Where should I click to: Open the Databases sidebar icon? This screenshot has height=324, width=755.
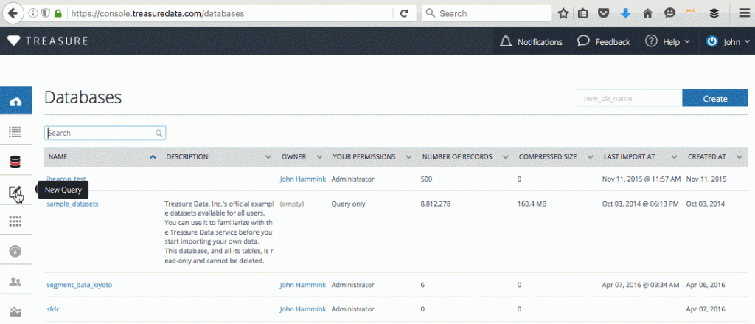16,162
